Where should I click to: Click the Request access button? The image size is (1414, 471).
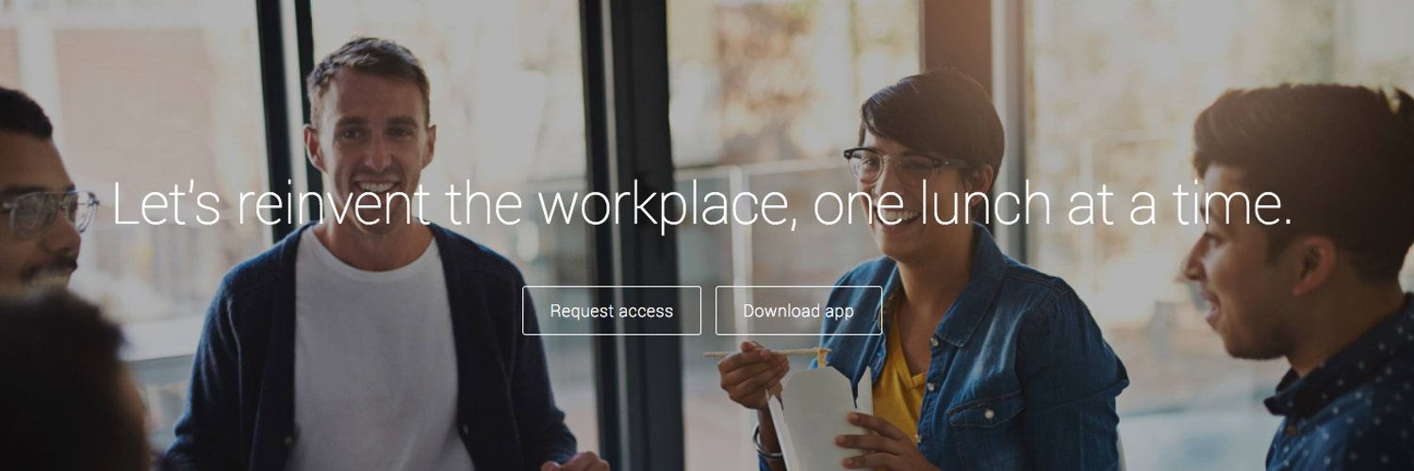(x=612, y=311)
